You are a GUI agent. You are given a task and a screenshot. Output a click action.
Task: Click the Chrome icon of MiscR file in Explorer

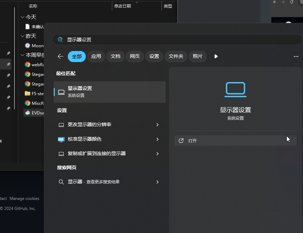click(28, 103)
